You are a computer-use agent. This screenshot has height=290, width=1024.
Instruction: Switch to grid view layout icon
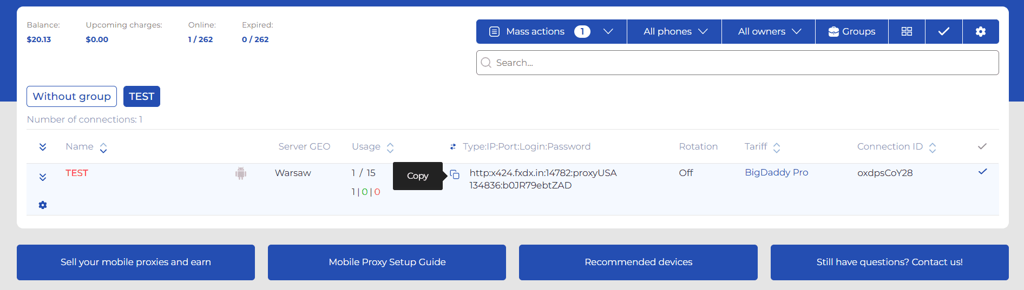pyautogui.click(x=907, y=31)
